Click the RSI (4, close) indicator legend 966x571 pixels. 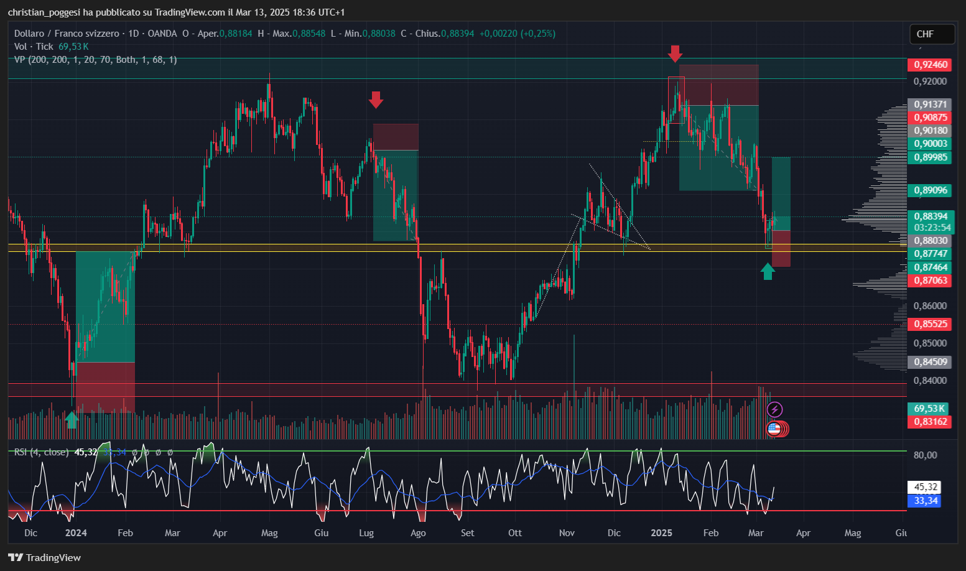(x=42, y=452)
